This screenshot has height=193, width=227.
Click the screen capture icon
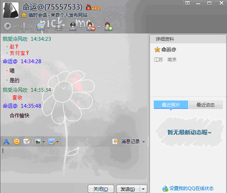click(52, 142)
